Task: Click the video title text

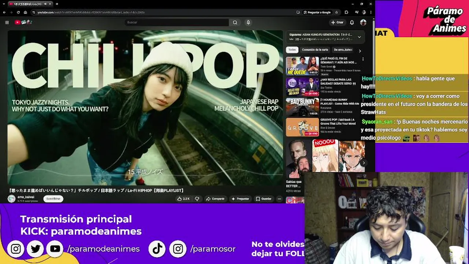Action: coord(96,190)
